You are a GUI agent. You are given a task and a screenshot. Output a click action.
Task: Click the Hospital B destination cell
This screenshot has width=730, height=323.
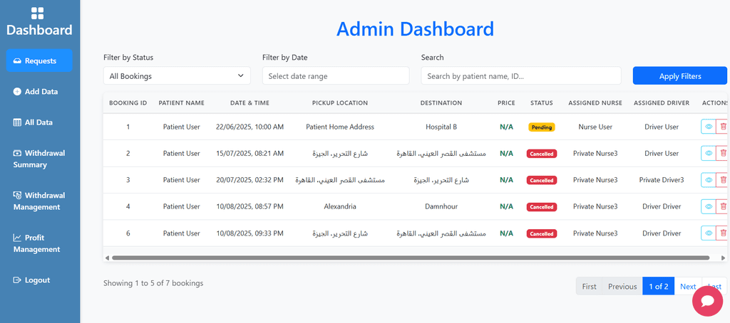[x=441, y=127]
